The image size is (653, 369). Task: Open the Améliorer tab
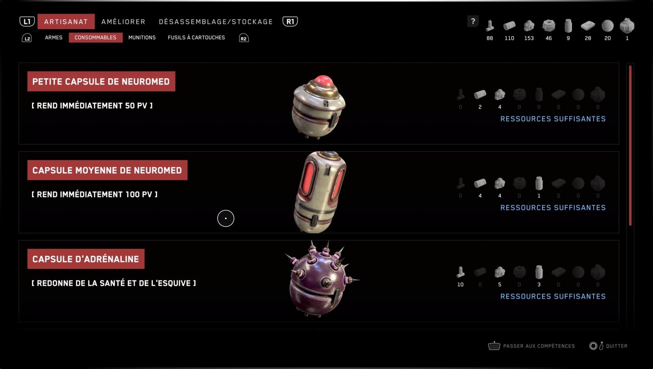[123, 22]
